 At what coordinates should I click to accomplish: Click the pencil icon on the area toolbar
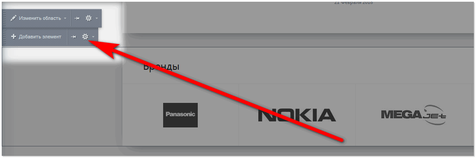pyautogui.click(x=13, y=18)
